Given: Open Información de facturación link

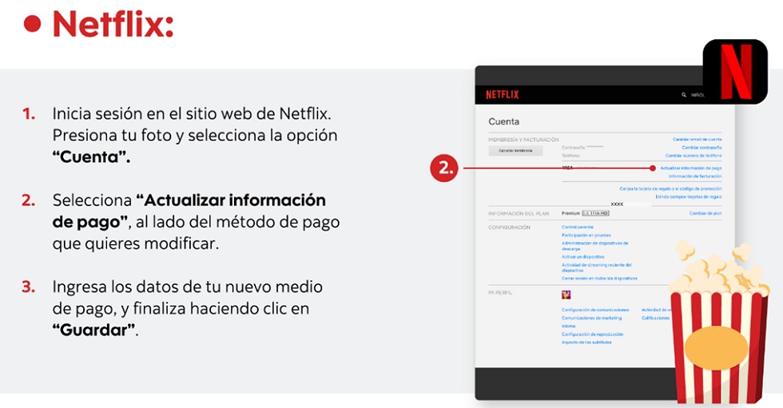Looking at the screenshot, I should 695,176.
